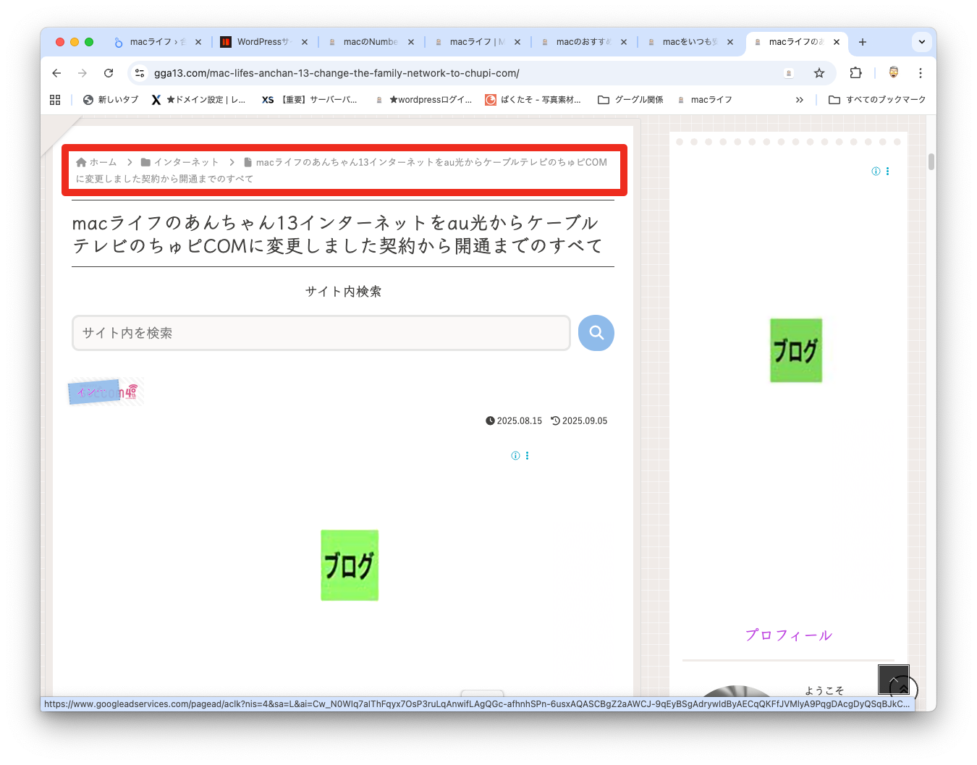Open ad info icon in sidebar ad
The image size is (977, 765).
876,172
